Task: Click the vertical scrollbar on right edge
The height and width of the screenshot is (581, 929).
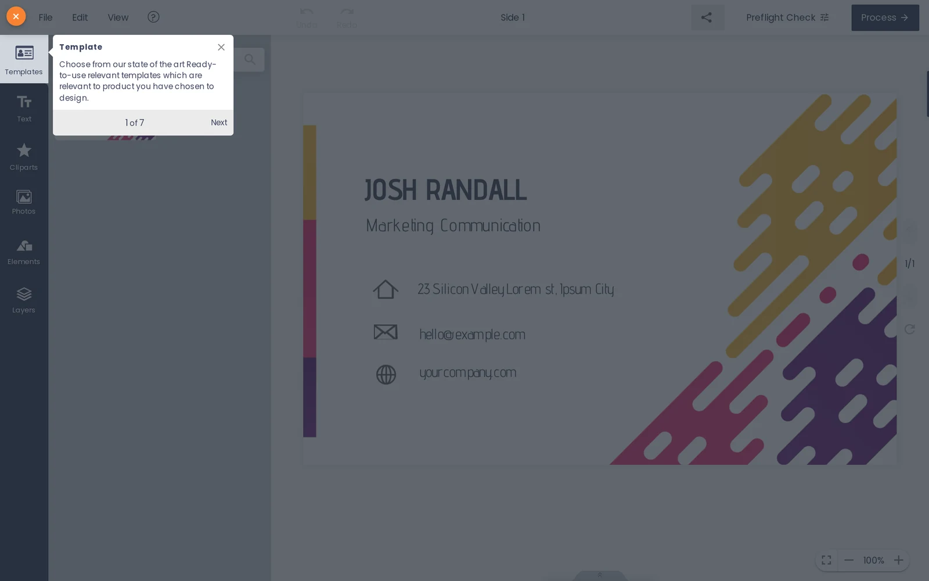Action: pos(927,94)
